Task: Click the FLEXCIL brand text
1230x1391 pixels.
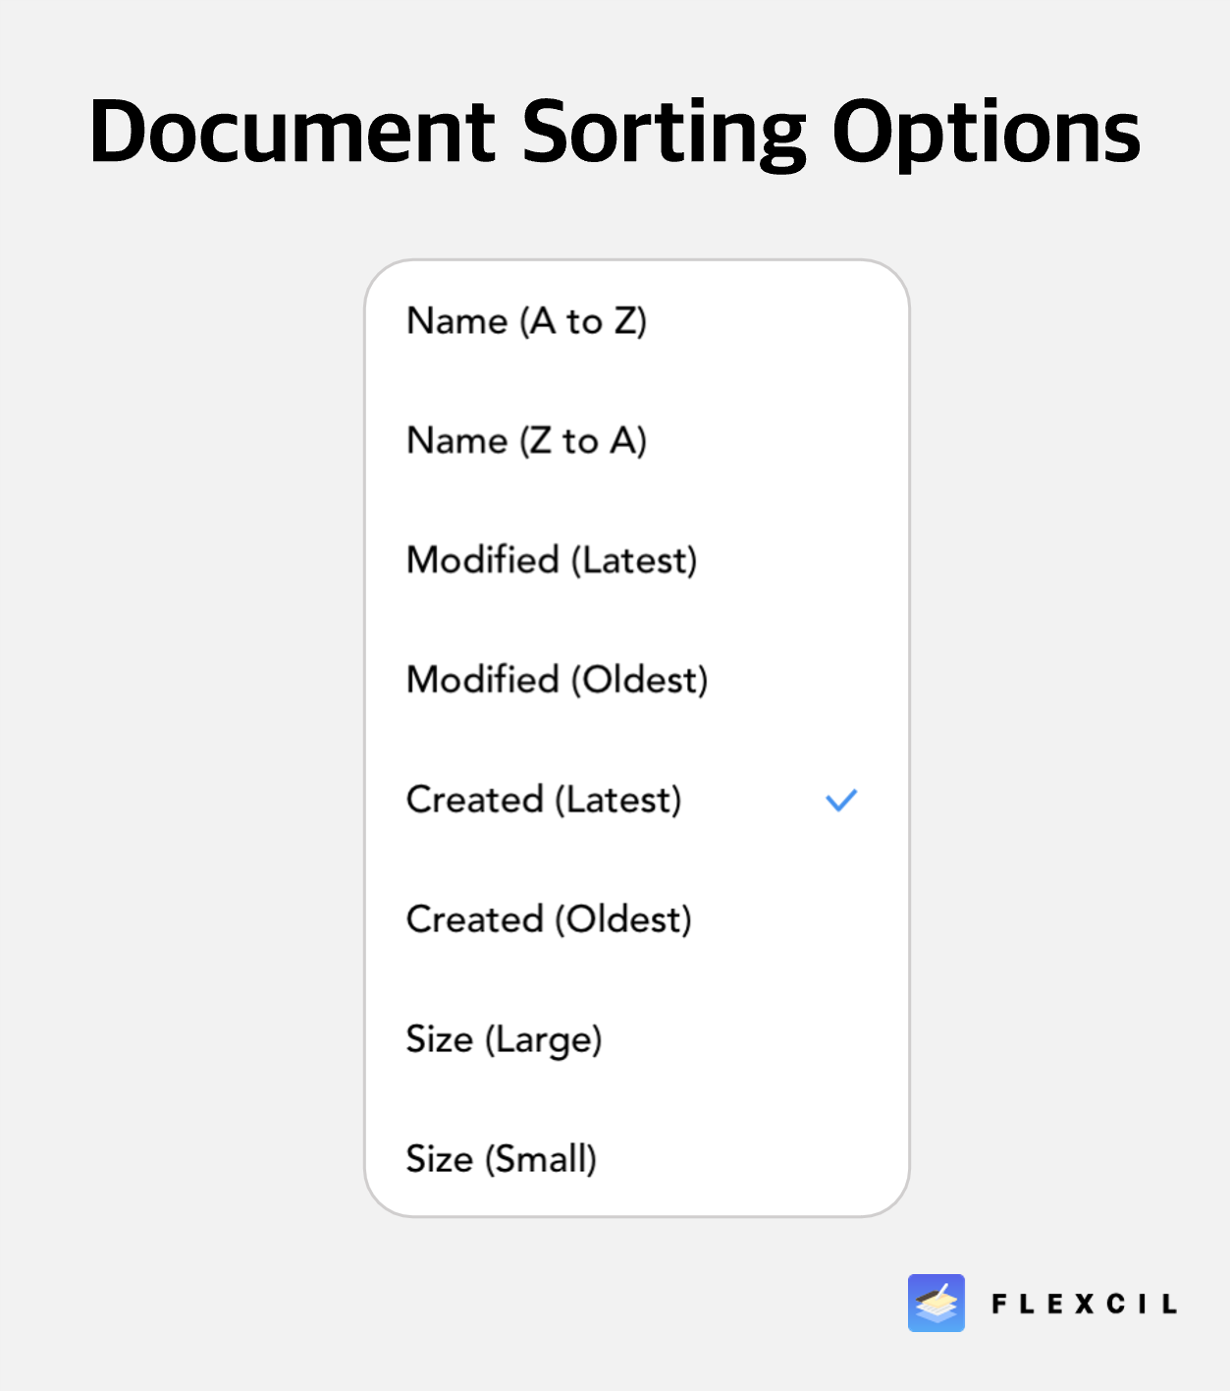Action: coord(1084,1304)
